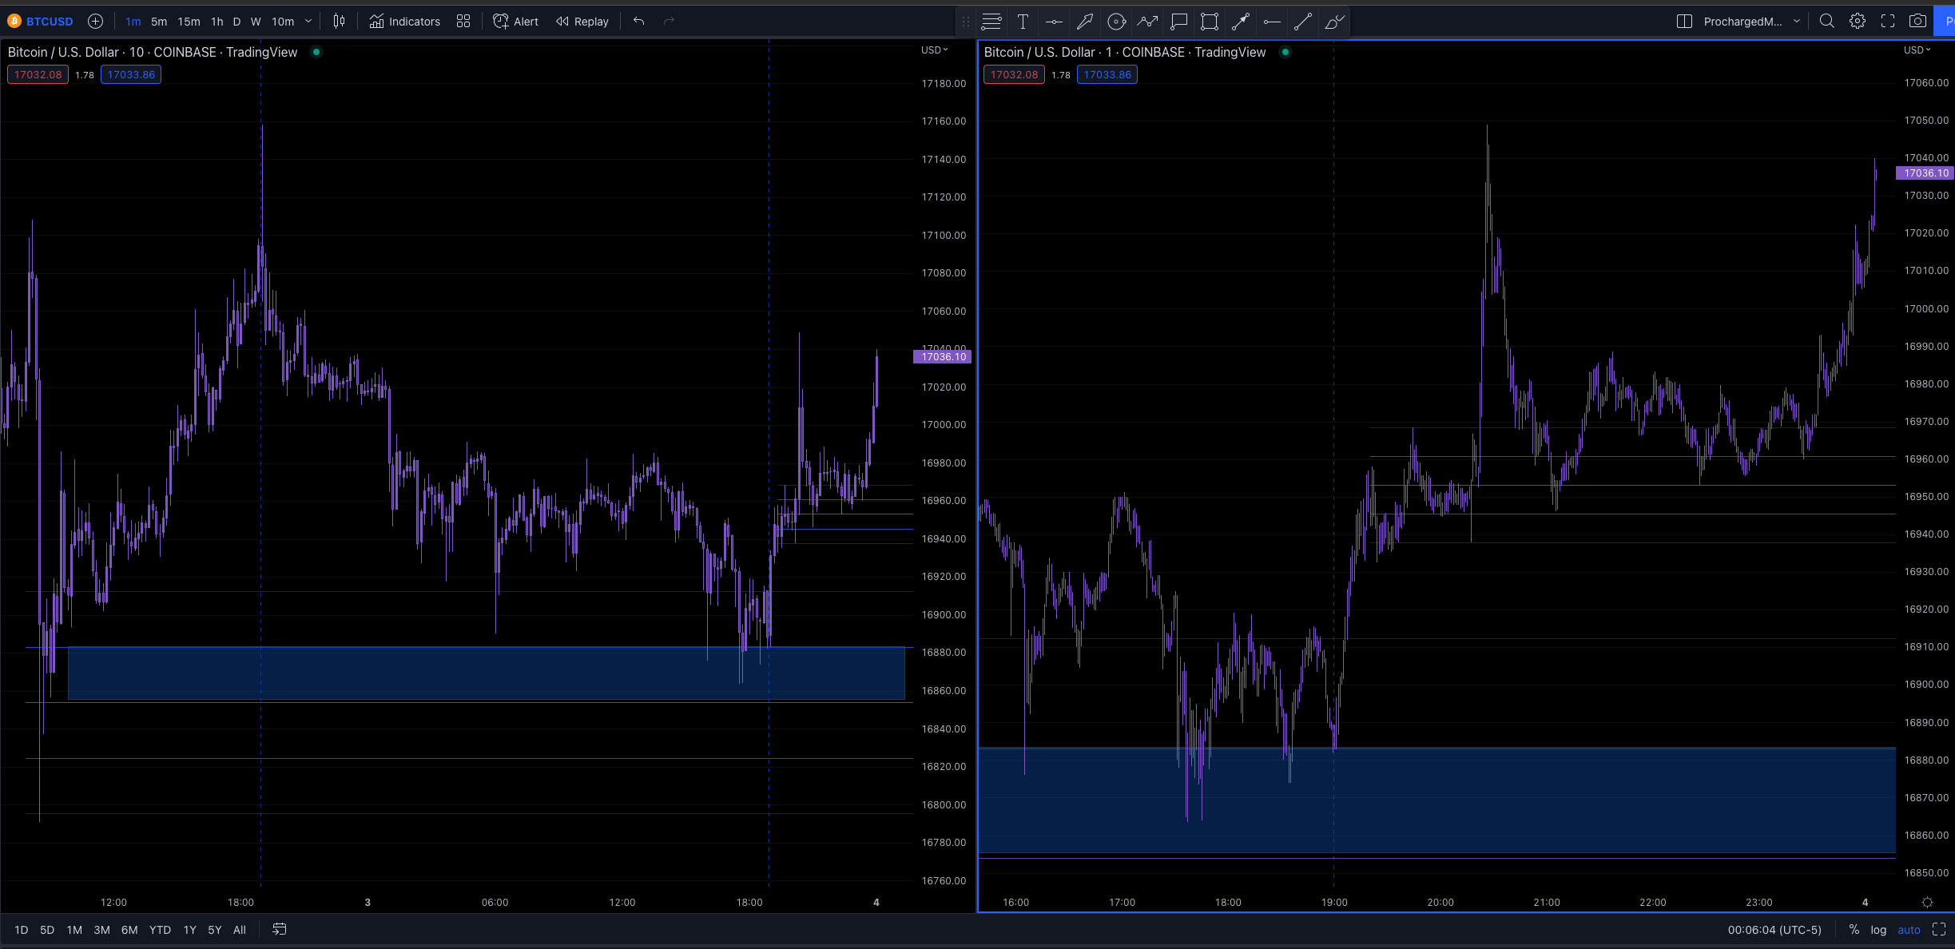Open the candle chart style selector

(x=338, y=22)
